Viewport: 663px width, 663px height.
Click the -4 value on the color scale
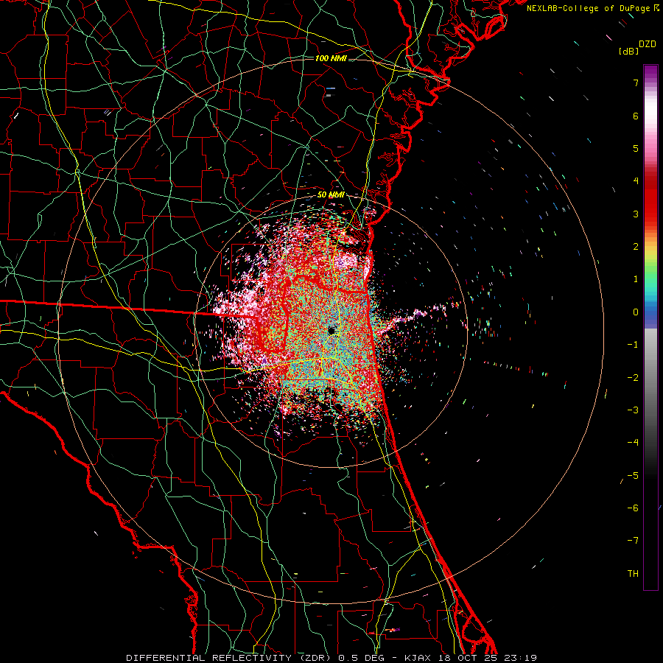(633, 443)
